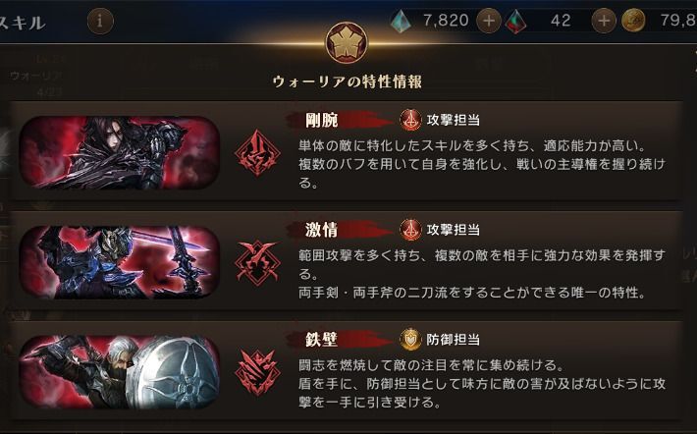Open the 鉄壁 shield character portrait
The image size is (697, 434).
(120, 372)
